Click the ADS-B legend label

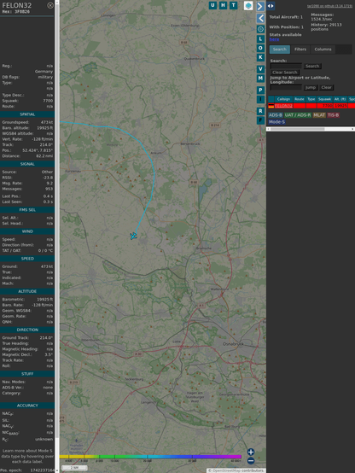(x=275, y=115)
